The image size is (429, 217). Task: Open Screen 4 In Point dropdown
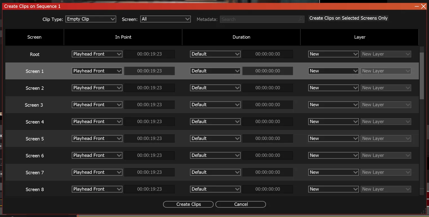click(x=97, y=122)
